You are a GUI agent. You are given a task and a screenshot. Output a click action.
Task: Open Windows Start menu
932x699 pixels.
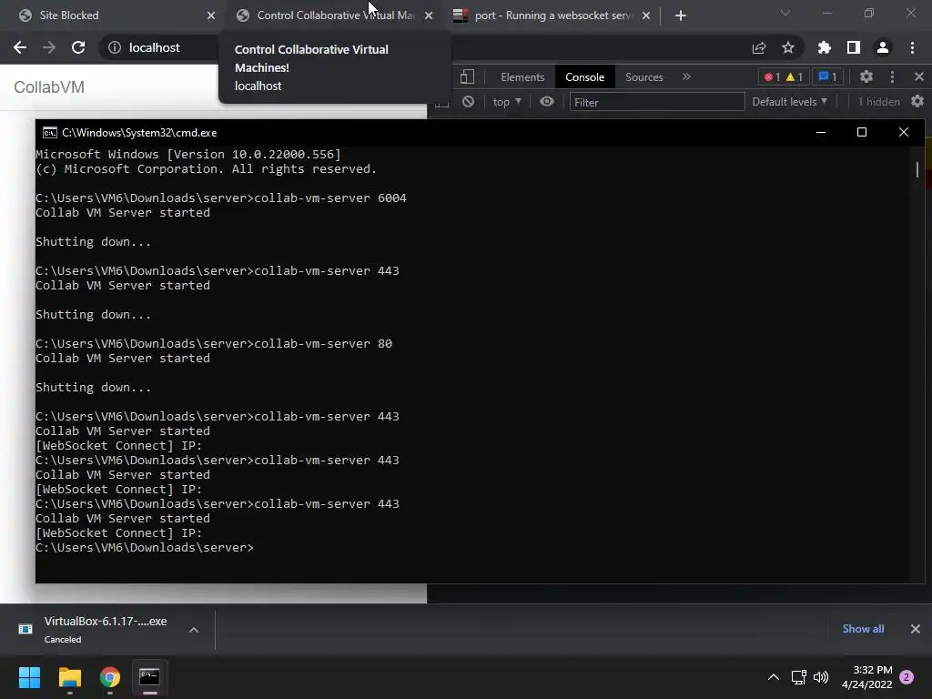click(29, 677)
